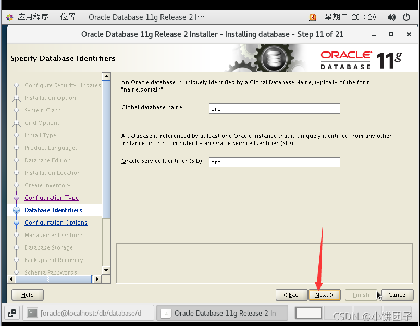Click the Database Identifiers step bullet icon
Viewport: 420px width, 326px height.
pos(16,210)
